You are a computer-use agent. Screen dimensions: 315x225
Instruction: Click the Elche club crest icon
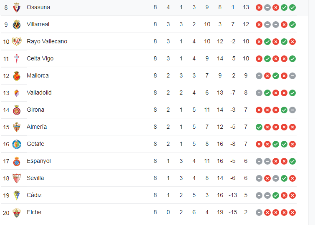pyautogui.click(x=17, y=212)
